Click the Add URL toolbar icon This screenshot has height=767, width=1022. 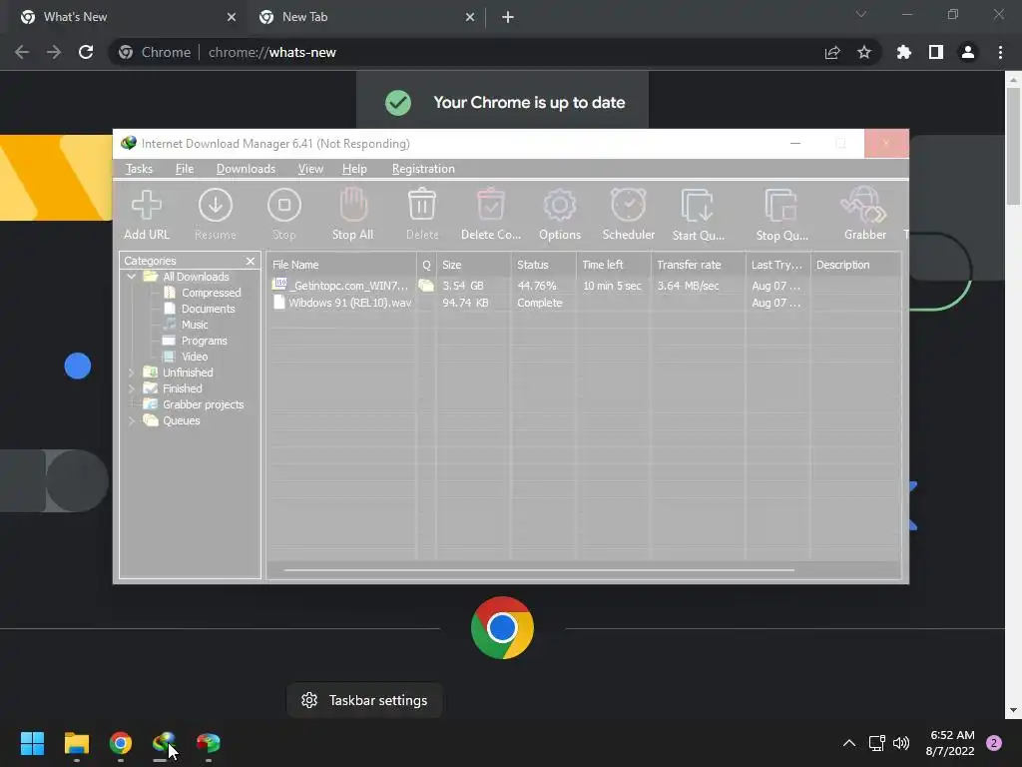point(147,215)
